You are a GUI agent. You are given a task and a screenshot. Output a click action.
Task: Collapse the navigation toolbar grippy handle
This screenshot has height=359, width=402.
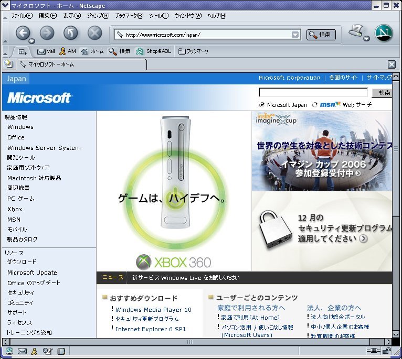5,33
